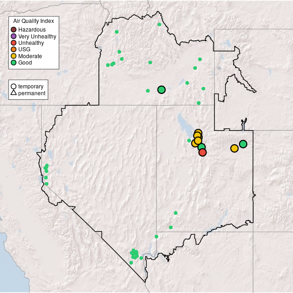Image resolution: width=293 pixels, height=293 pixels.
Task: Click the Air Quality Index legend title
Action: (34, 21)
